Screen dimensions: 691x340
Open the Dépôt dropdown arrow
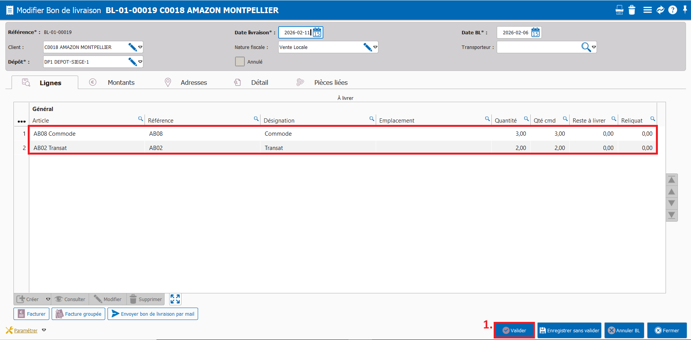(x=140, y=62)
